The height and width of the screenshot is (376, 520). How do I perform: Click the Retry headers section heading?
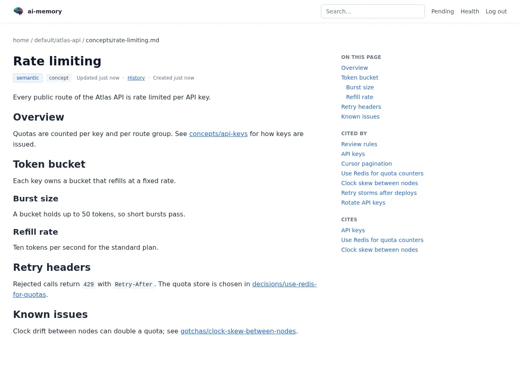52,267
